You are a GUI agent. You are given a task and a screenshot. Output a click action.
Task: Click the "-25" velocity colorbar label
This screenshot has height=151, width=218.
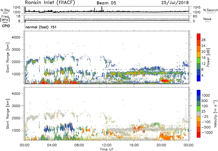(x=205, y=117)
